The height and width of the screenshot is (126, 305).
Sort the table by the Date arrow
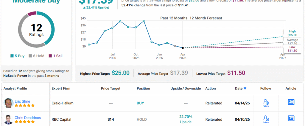coord(245,88)
